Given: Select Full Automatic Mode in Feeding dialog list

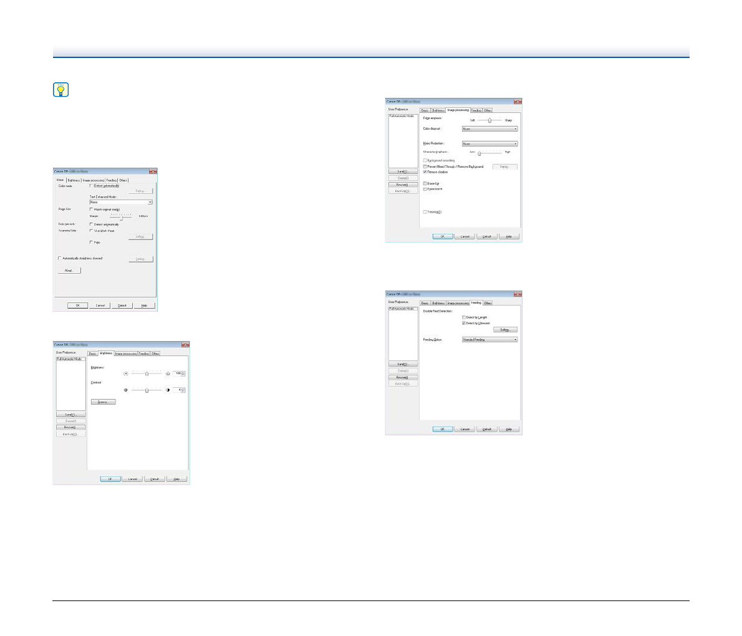Looking at the screenshot, I should (402, 309).
